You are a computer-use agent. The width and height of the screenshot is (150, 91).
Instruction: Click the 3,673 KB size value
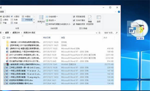point(110,55)
